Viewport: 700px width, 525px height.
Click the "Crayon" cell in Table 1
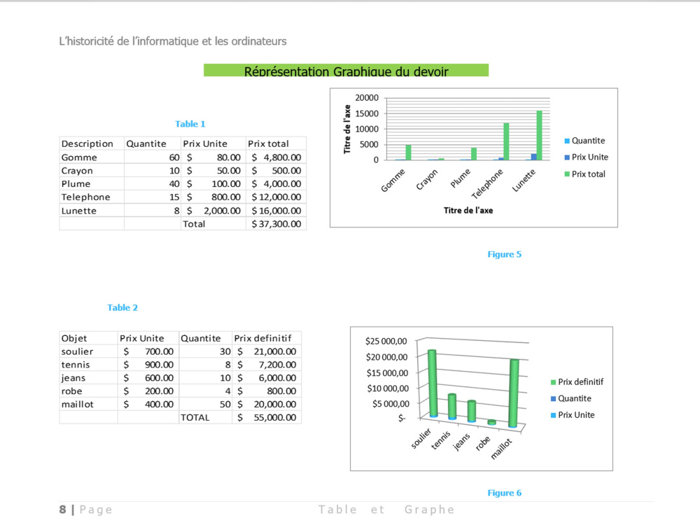92,171
